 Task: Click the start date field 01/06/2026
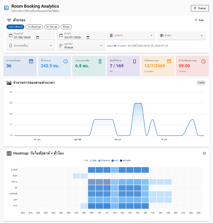coord(31,36)
